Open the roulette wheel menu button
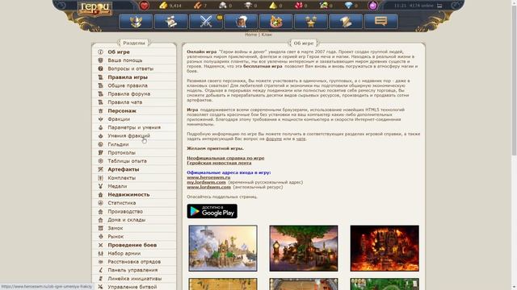Viewport: 517px width, 290px height. click(x=275, y=22)
